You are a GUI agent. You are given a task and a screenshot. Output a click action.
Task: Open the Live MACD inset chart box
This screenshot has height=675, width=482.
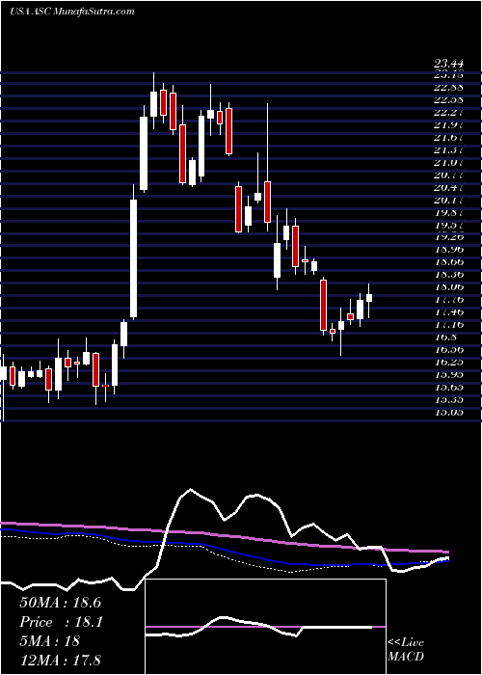click(266, 627)
